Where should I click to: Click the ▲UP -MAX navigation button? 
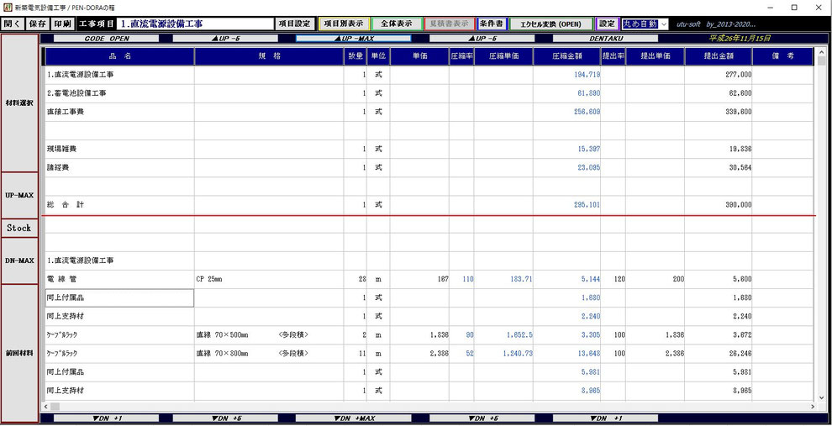click(353, 39)
